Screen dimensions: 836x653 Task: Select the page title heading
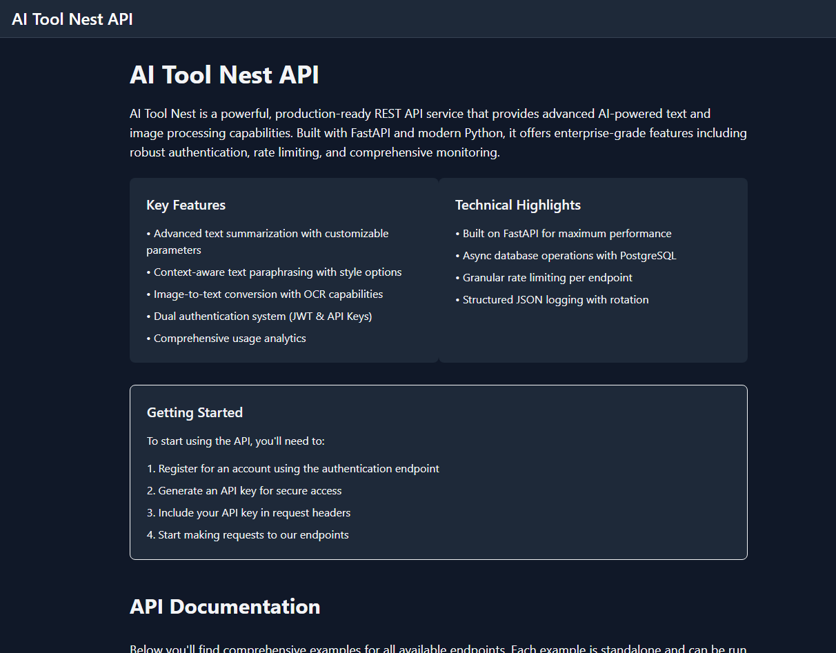pos(224,74)
